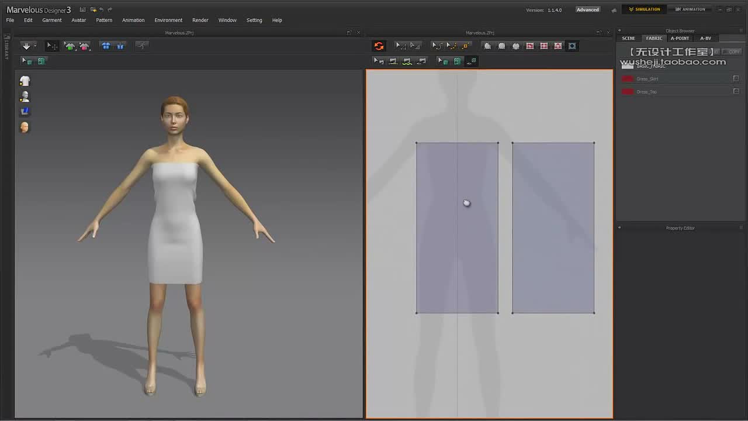Viewport: 748px width, 421px height.
Task: Click the orange Synchronize icon
Action: [379, 46]
